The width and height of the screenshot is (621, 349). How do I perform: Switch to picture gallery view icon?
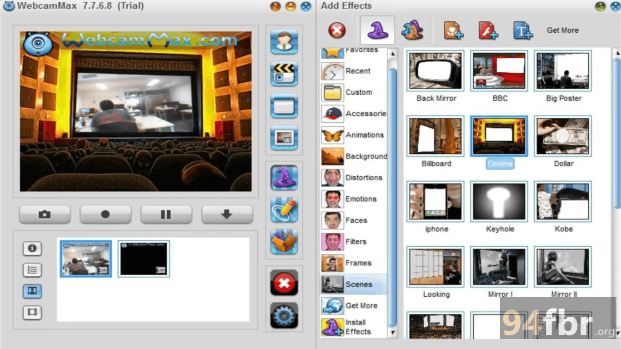click(x=32, y=291)
